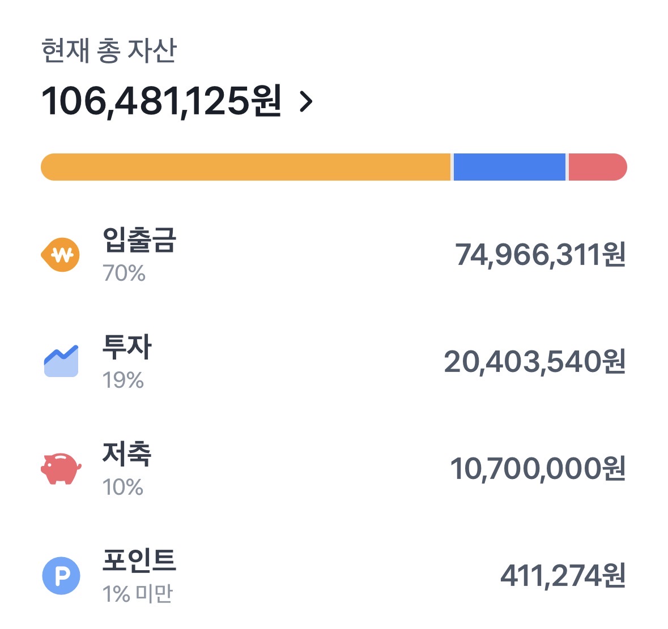668x629 pixels.
Task: Click the red piggy bank icon
Action: pyautogui.click(x=61, y=468)
